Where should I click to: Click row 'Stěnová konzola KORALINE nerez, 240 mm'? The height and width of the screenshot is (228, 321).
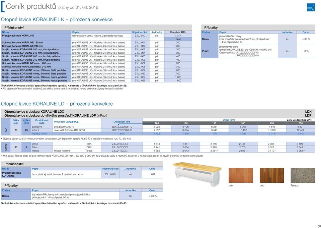pos(96,67)
